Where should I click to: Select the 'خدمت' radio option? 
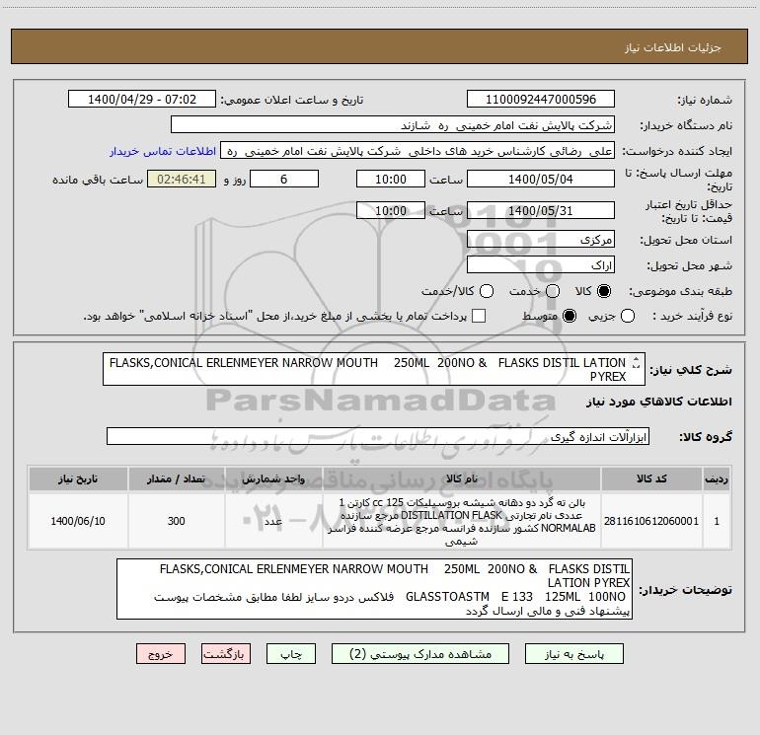(x=552, y=292)
